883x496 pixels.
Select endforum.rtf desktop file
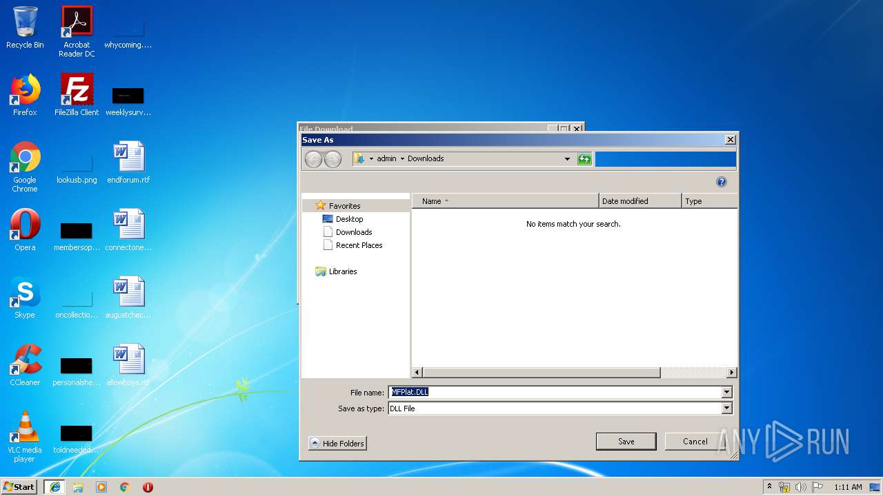128,163
